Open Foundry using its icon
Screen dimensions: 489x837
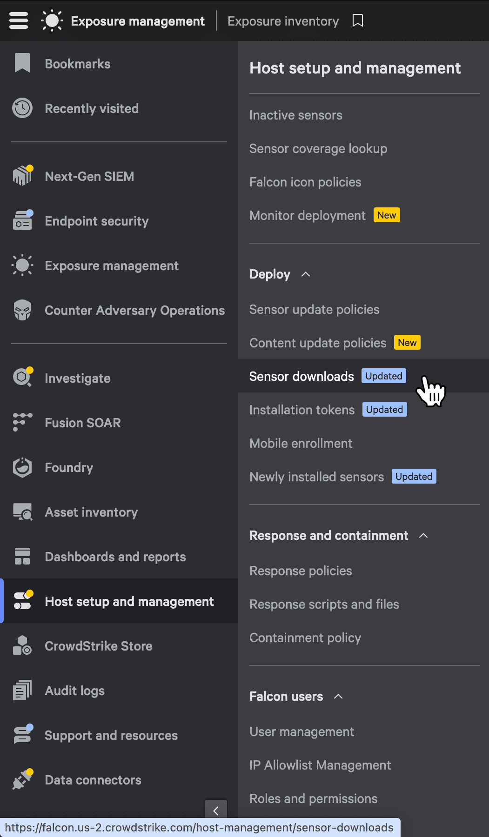(22, 467)
